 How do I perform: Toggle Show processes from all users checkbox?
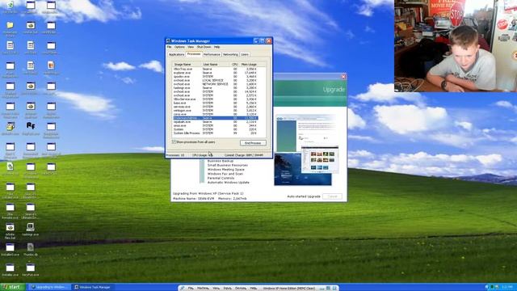pos(174,142)
